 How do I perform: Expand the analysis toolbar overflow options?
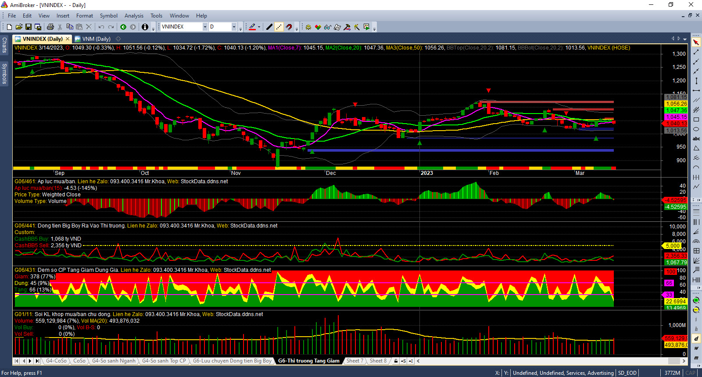coord(374,28)
